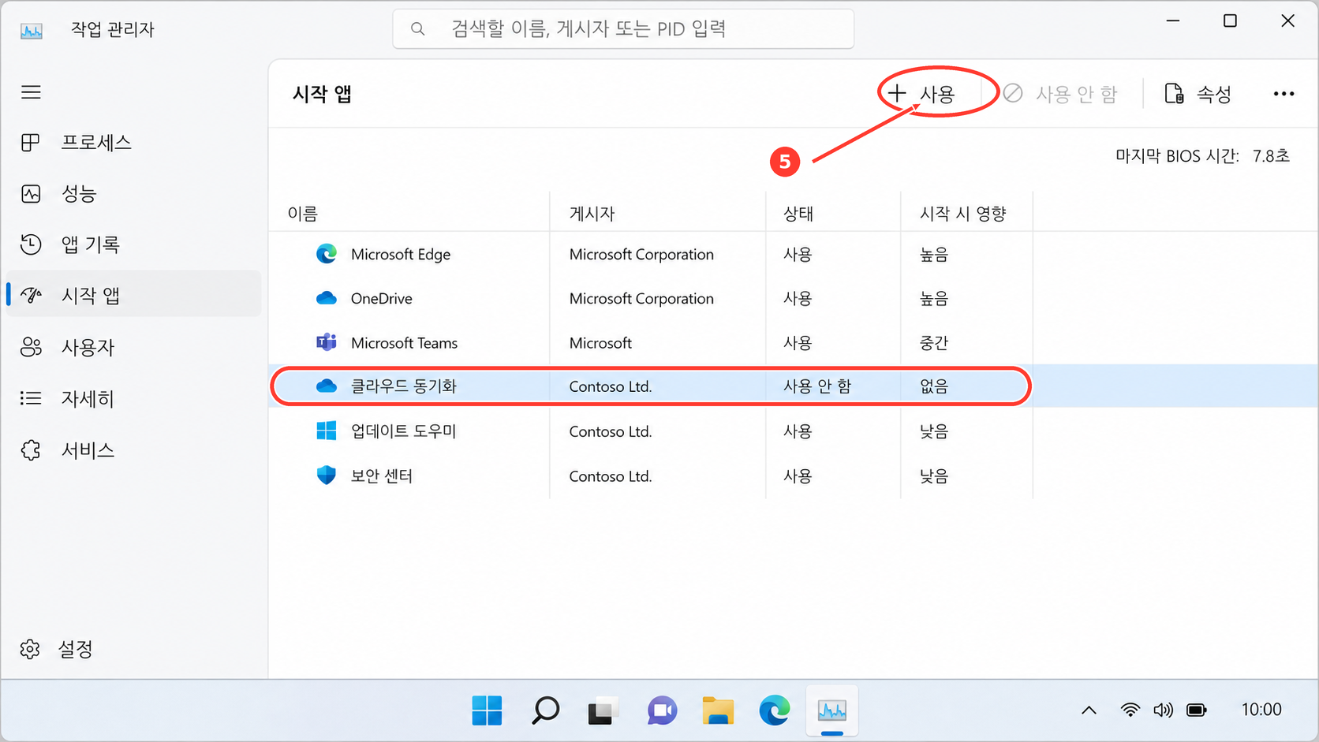
Task: Focus the search box in the title bar
Action: click(623, 29)
